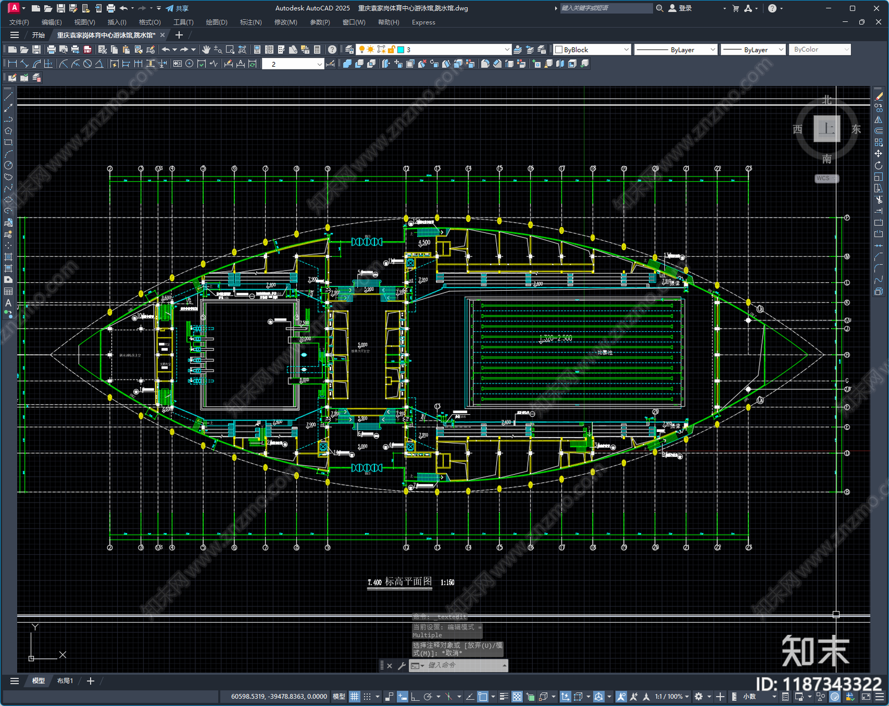Open the layer dropdown showing 3
Screen dimensions: 889x706
pyautogui.click(x=433, y=49)
